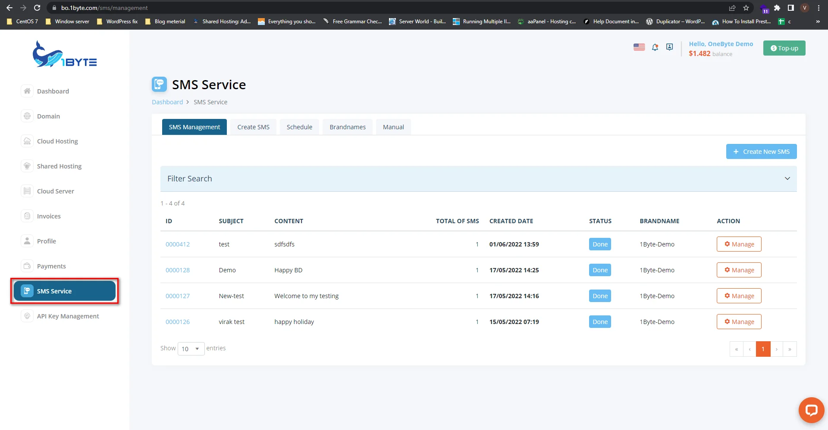Viewport: 828px width, 430px height.
Task: Click the Shared Hosting icon in sidebar
Action: click(27, 166)
